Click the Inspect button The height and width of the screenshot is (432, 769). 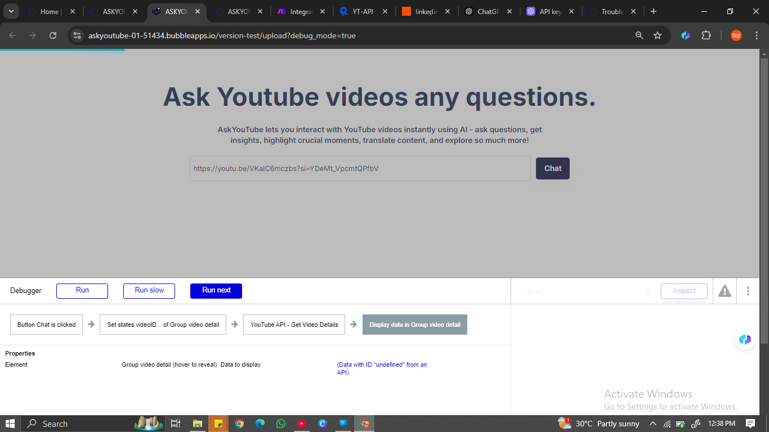[x=684, y=291]
